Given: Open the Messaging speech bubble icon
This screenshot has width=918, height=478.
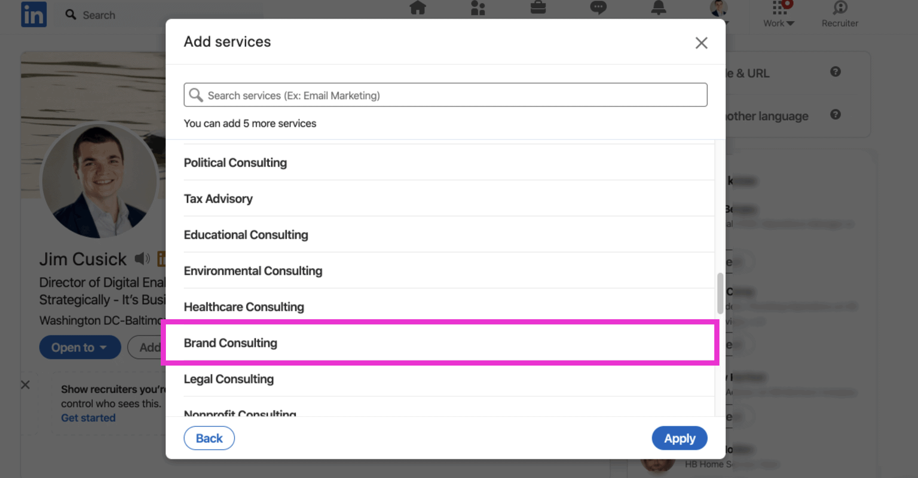Looking at the screenshot, I should pyautogui.click(x=598, y=7).
